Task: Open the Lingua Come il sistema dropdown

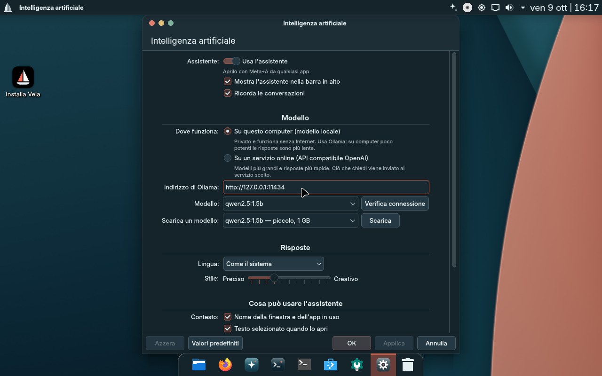Action: coord(273,264)
